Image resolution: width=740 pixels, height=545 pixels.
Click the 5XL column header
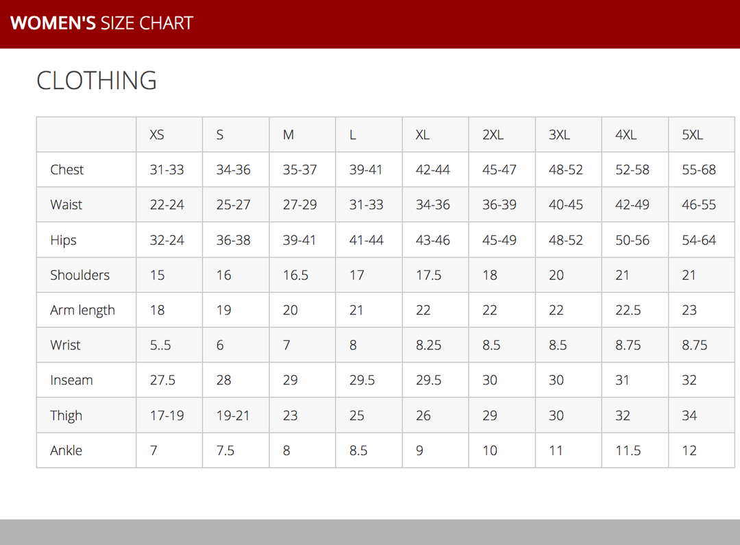point(692,135)
